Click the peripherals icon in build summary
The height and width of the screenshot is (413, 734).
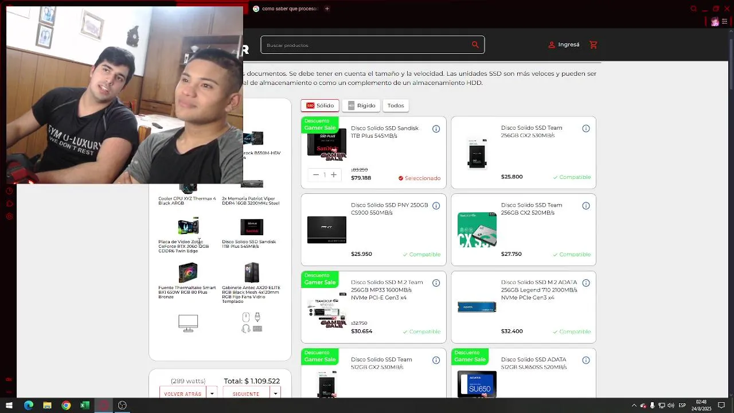(252, 323)
